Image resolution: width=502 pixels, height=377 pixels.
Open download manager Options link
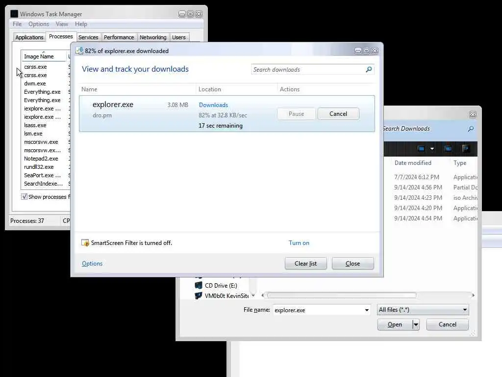(92, 264)
